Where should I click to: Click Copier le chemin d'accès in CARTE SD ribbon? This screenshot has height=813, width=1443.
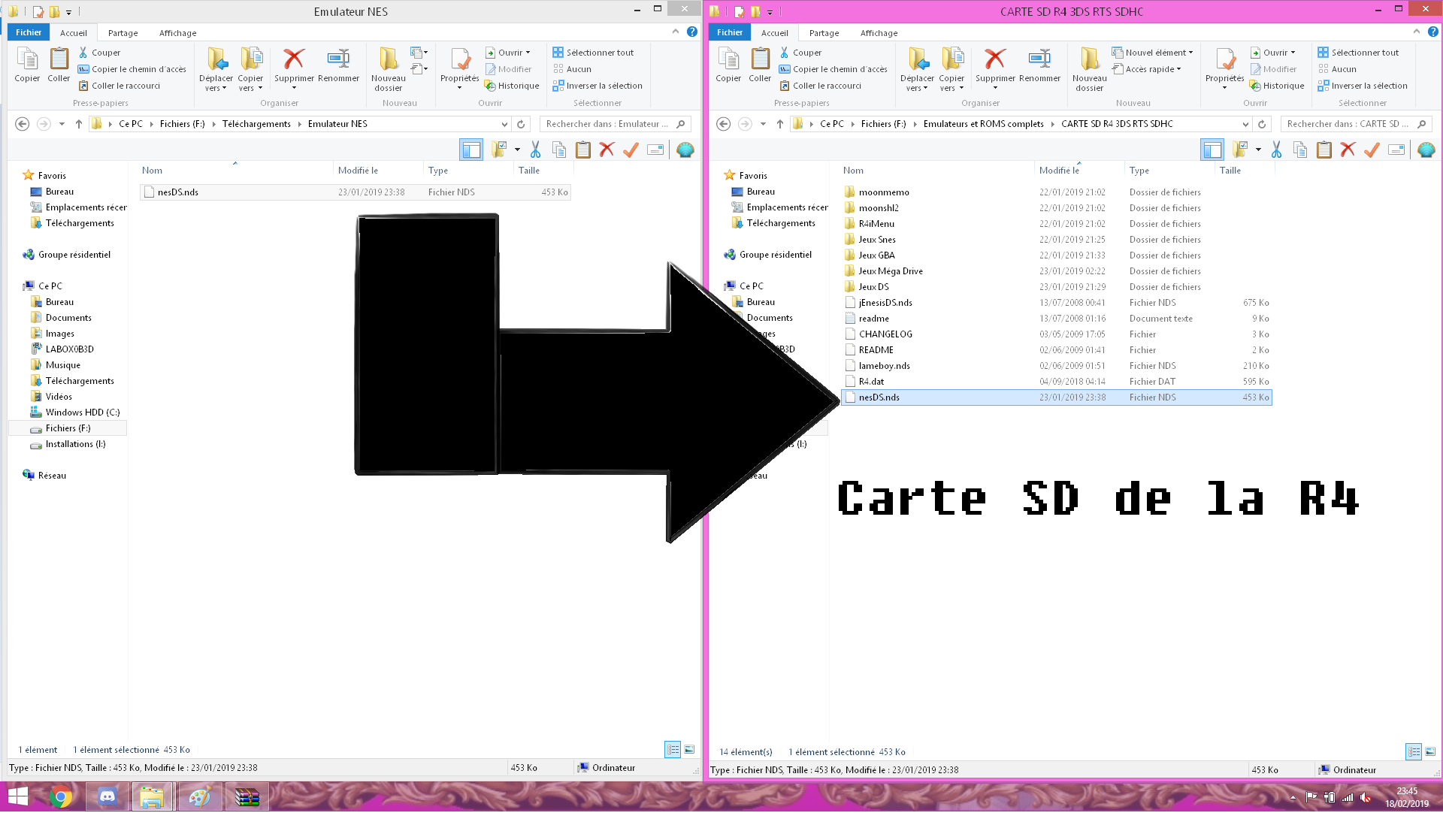pyautogui.click(x=833, y=69)
